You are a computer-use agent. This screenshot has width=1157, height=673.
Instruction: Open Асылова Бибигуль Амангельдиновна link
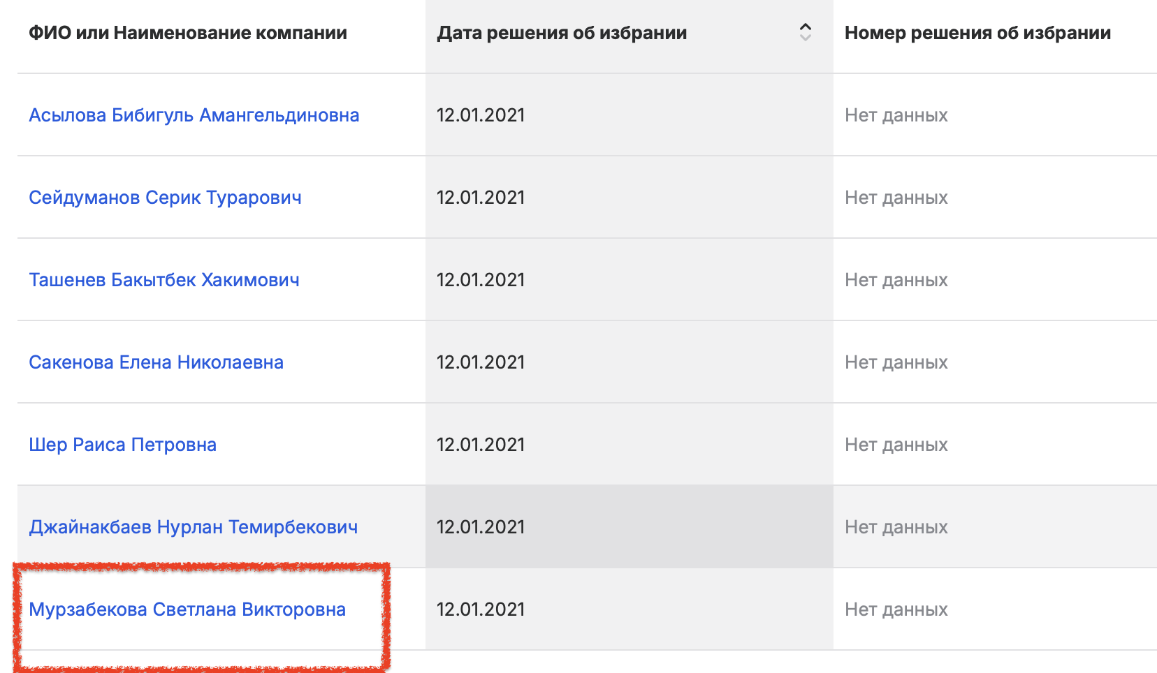194,115
